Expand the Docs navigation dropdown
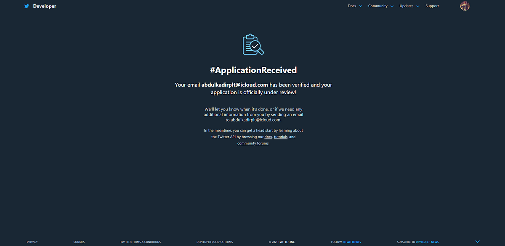 click(x=352, y=6)
